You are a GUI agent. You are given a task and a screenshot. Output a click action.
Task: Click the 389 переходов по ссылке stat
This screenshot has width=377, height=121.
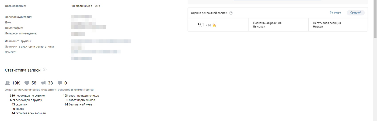27,96
